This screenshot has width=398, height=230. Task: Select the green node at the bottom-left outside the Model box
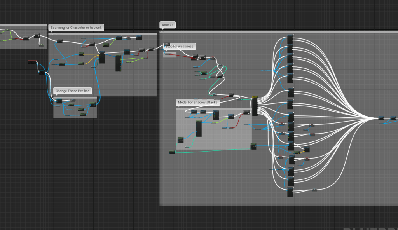pyautogui.click(x=172, y=152)
